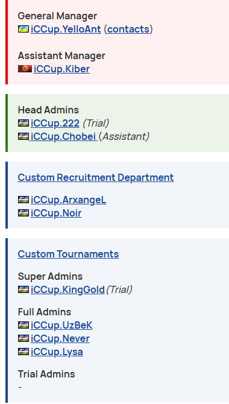This screenshot has height=404, width=229.
Task: Select the iCCup.UzBeK full admin link
Action: coord(61,326)
